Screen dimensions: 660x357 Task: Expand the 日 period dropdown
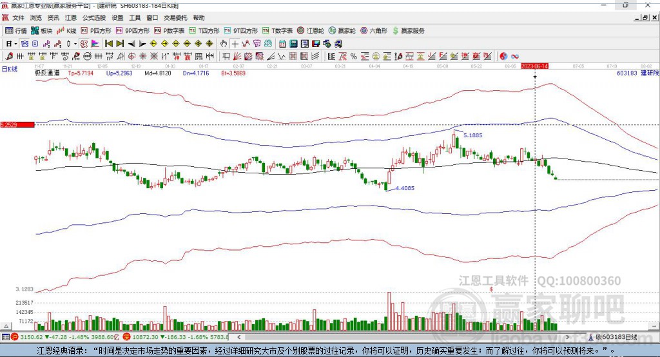tap(15, 44)
